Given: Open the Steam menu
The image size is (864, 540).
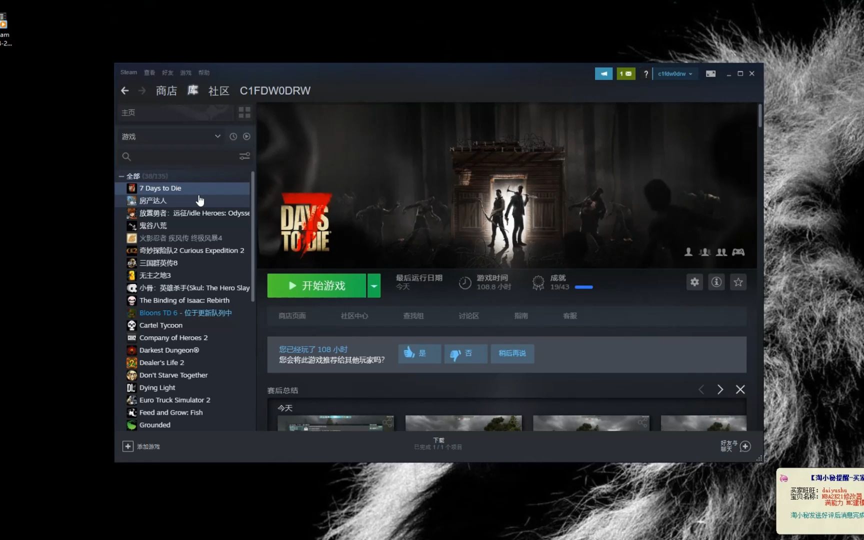Looking at the screenshot, I should pos(128,72).
